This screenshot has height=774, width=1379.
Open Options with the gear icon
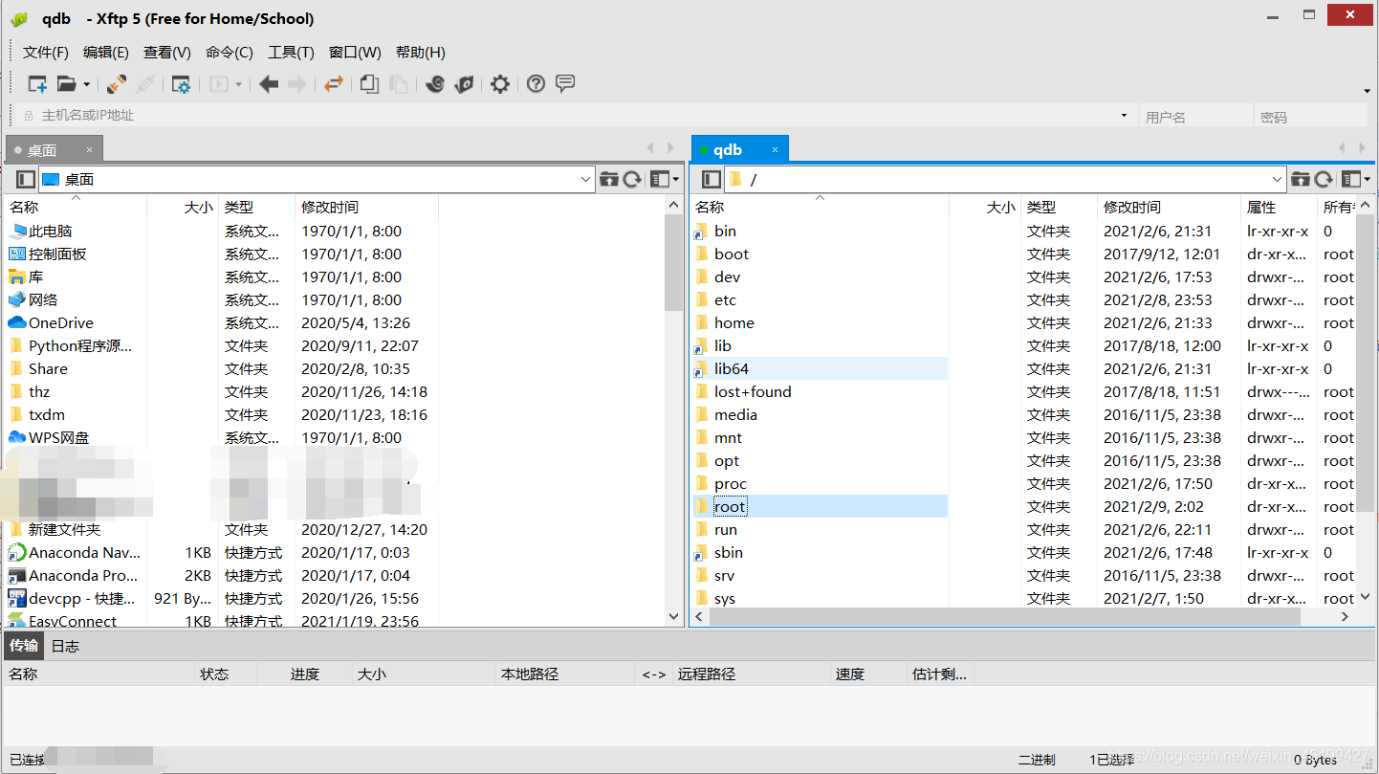click(500, 84)
